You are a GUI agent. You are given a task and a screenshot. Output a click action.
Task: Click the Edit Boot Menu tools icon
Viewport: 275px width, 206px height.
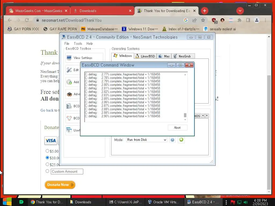tap(69, 70)
